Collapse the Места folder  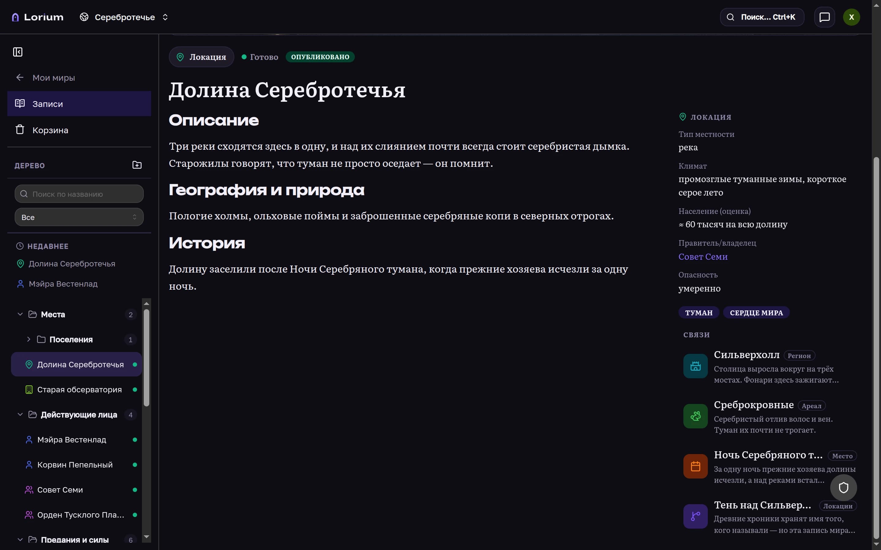pyautogui.click(x=20, y=314)
